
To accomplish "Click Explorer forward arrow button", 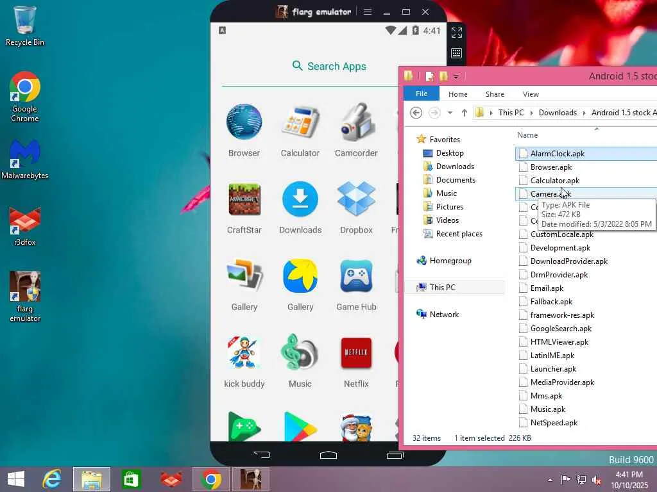I will 434,113.
